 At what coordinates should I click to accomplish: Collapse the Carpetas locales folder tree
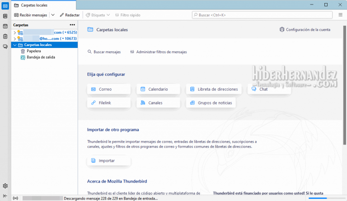tap(15, 45)
